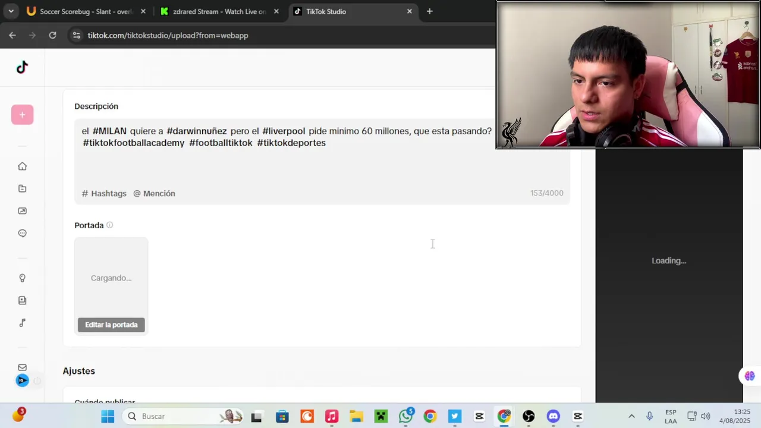Click the #tiktokdeportes hashtag

(291, 143)
